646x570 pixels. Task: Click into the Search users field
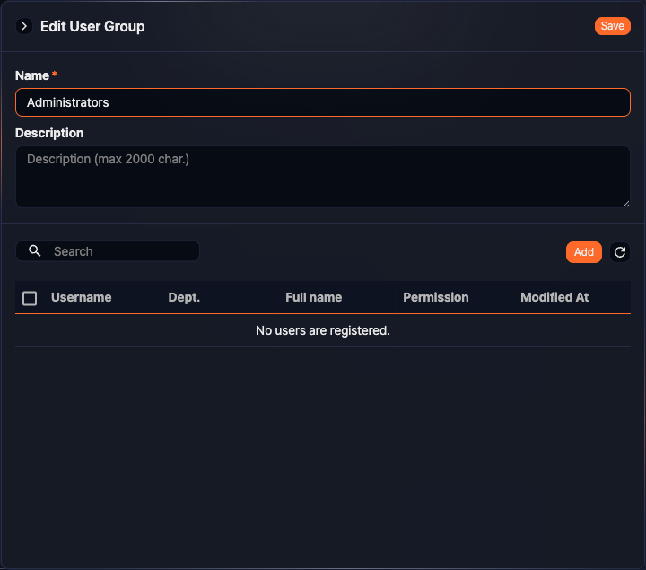pos(121,251)
